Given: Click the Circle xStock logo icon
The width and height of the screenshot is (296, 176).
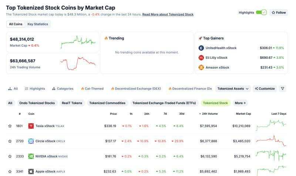Looking at the screenshot, I should click(x=31, y=141).
